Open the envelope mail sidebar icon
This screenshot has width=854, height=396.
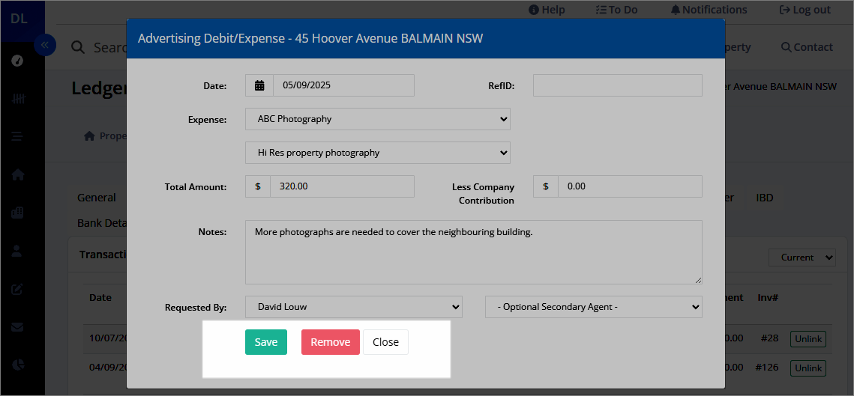pyautogui.click(x=17, y=327)
